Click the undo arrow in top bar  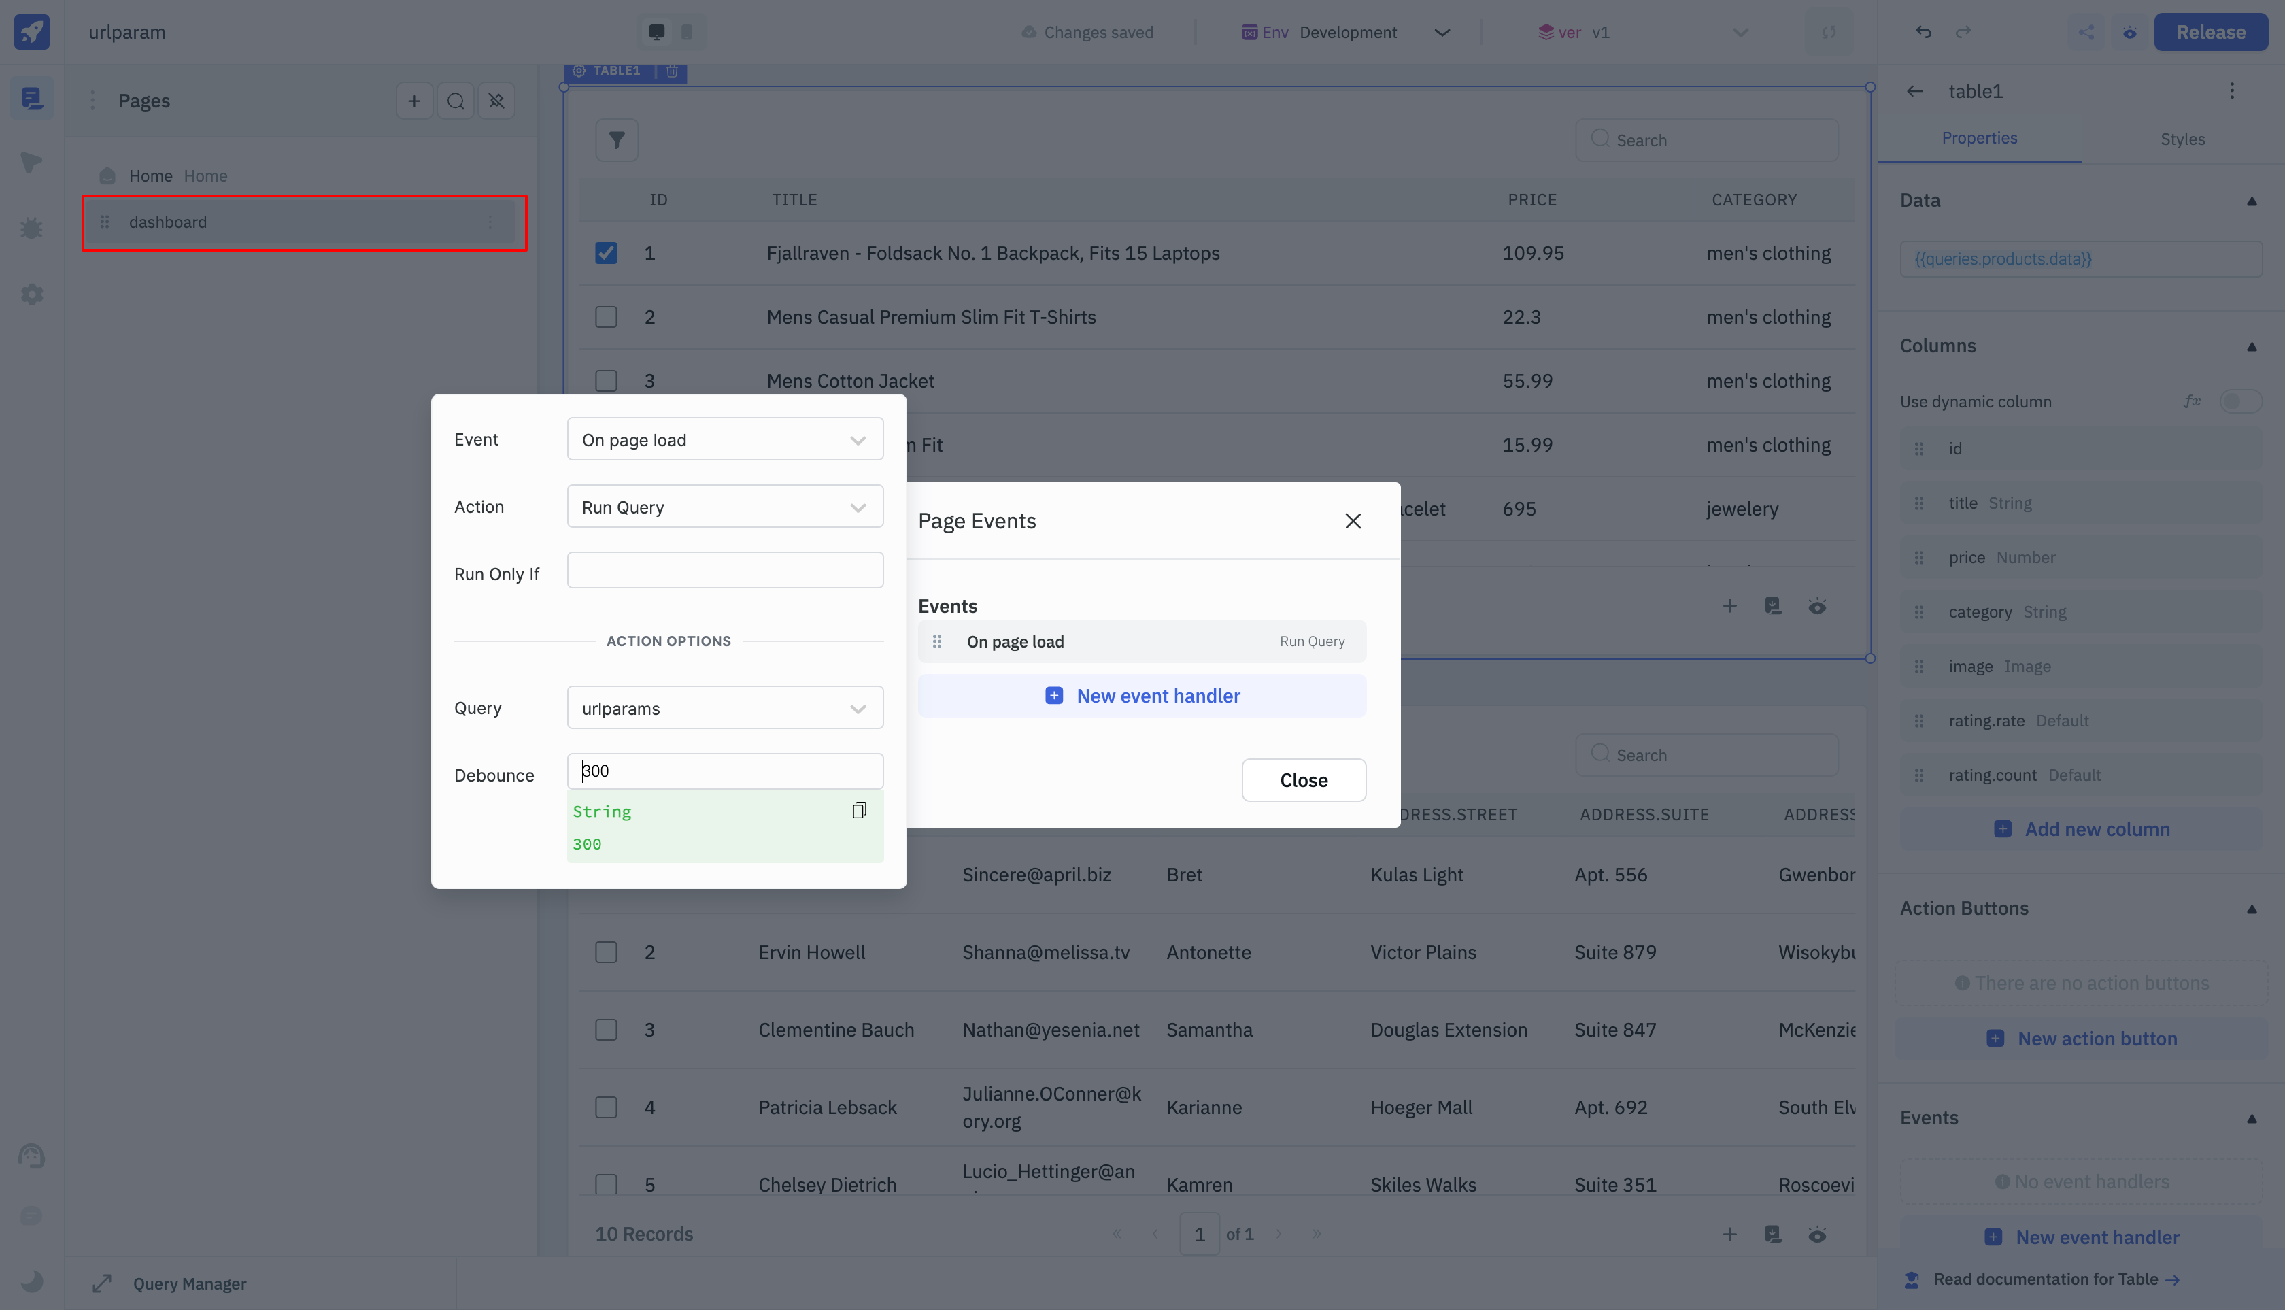1923,33
